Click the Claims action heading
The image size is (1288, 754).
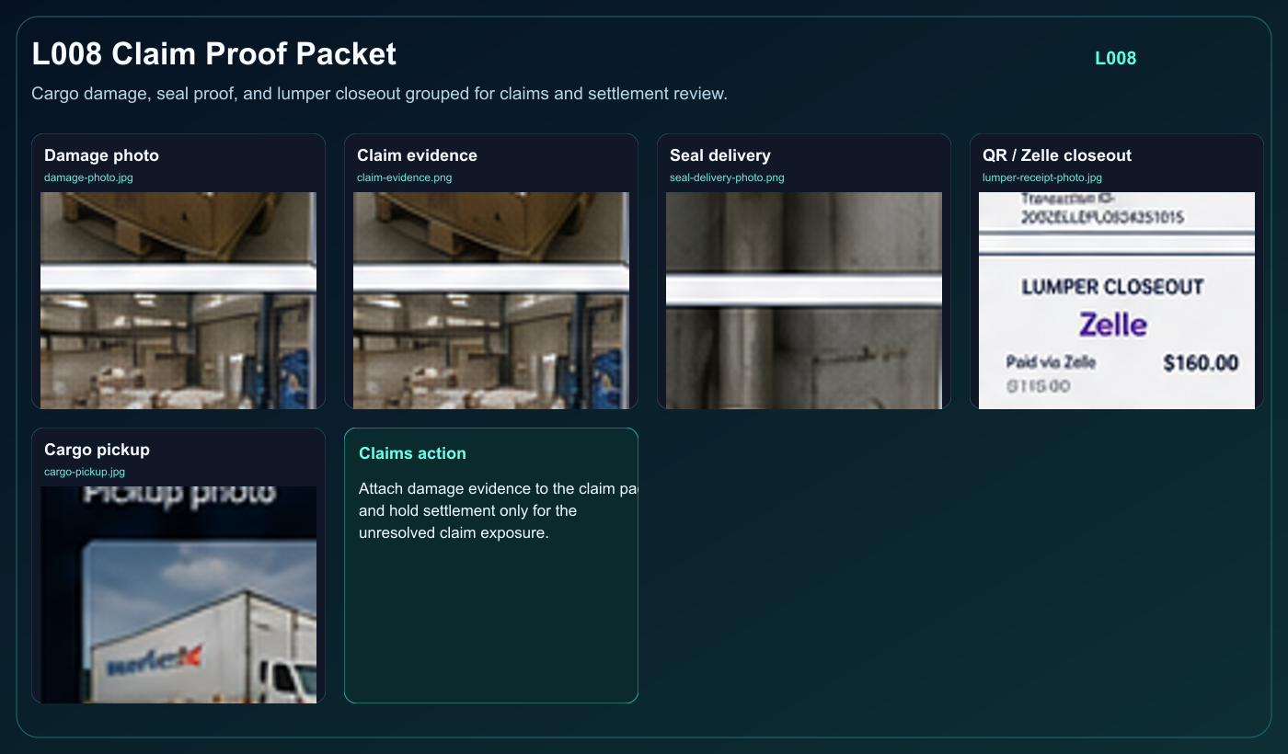pos(412,453)
